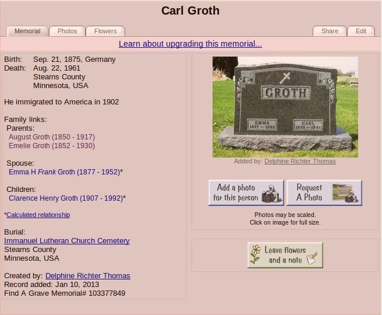Open child Clarence Henry Groth's memorial
The image size is (382, 315).
65,198
